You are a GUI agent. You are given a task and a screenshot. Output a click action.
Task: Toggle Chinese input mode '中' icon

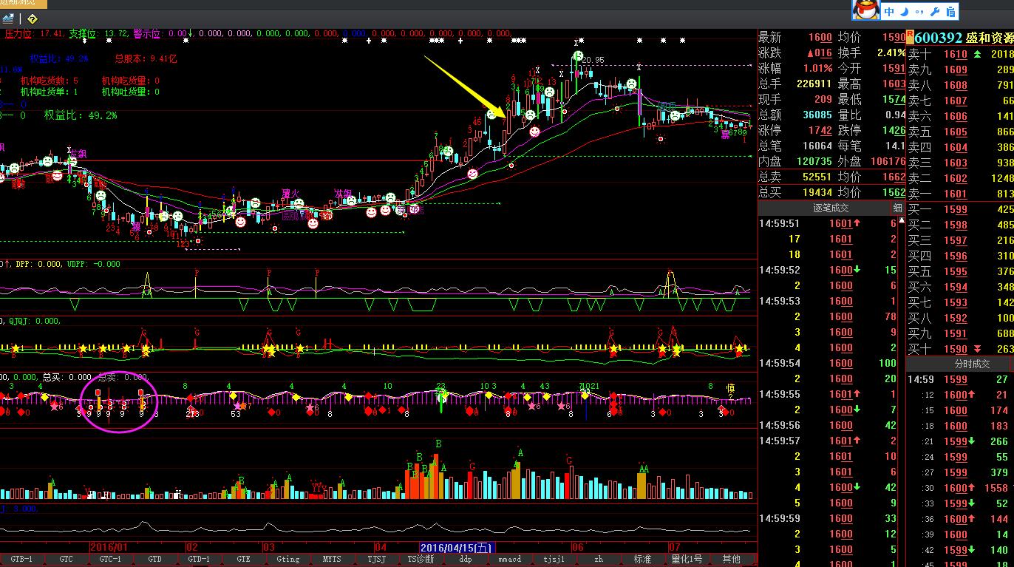889,11
